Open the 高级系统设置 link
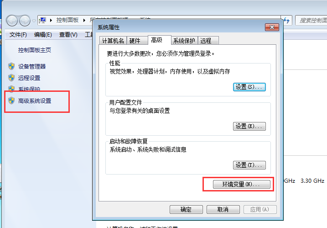327x228 pixels. pos(35,101)
